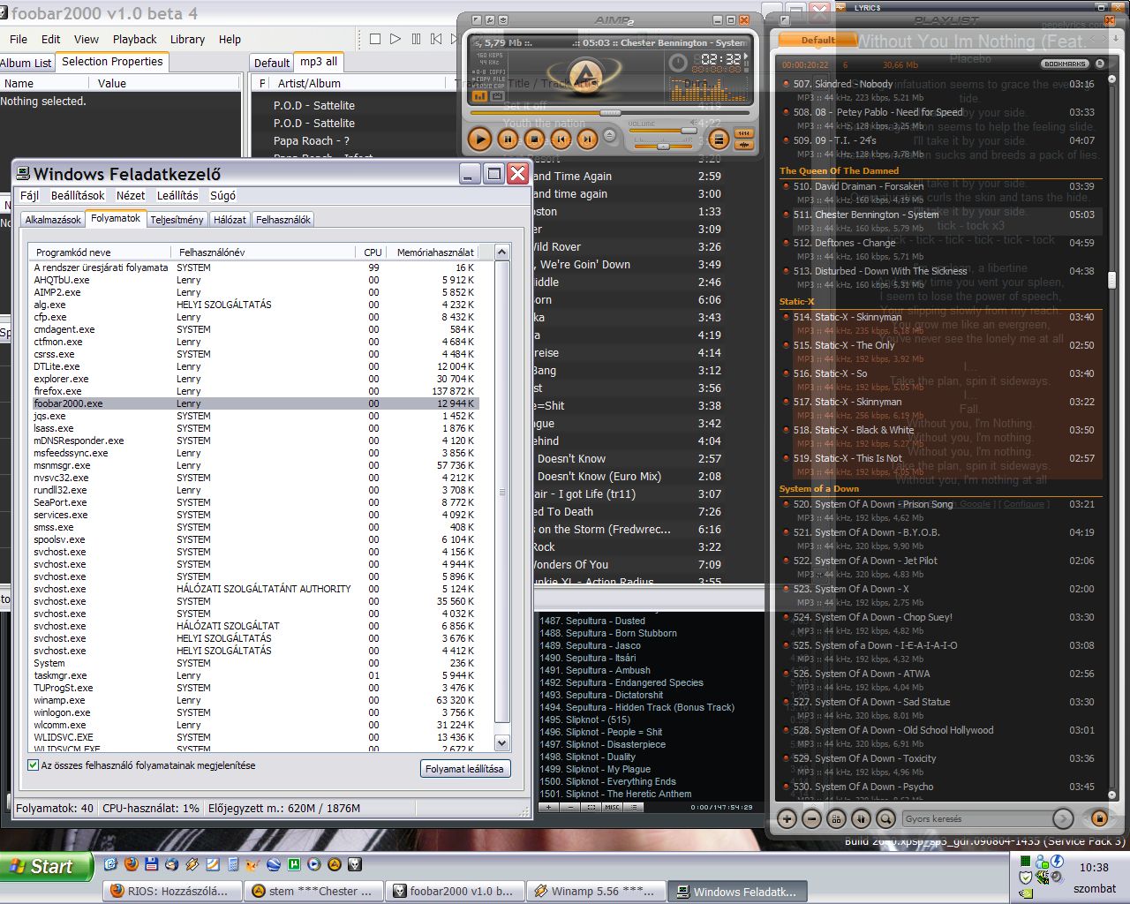This screenshot has width=1130, height=904.
Task: Open the AIMP equalizer button
Action: [x=744, y=133]
